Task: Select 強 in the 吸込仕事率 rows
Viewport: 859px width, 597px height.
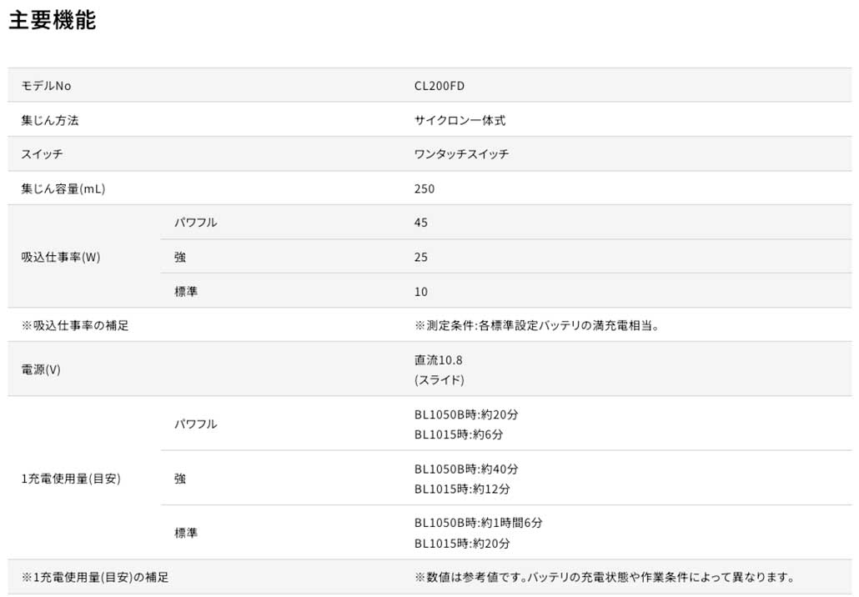Action: pos(180,257)
